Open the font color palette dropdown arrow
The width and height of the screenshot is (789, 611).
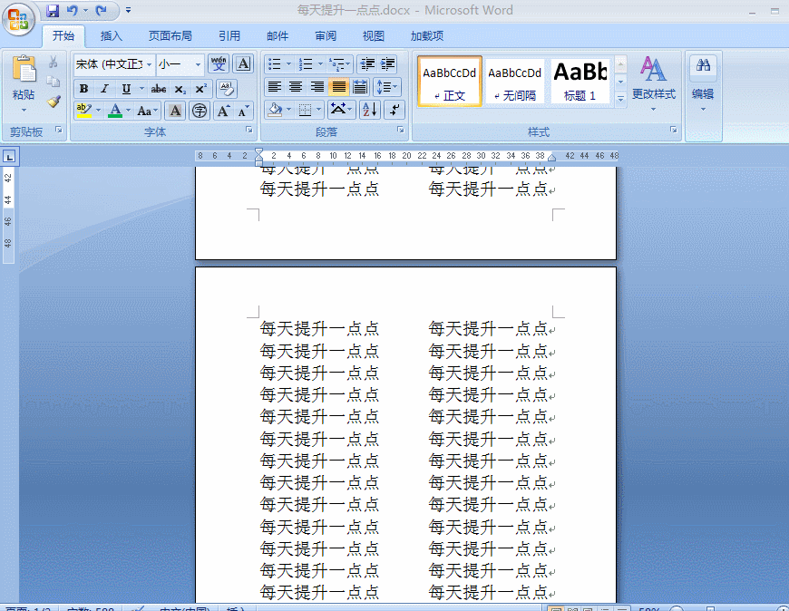pyautogui.click(x=128, y=110)
